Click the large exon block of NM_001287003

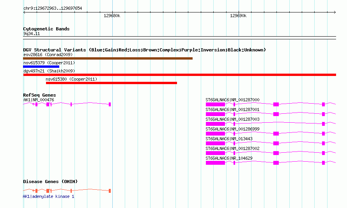(x=215, y=124)
